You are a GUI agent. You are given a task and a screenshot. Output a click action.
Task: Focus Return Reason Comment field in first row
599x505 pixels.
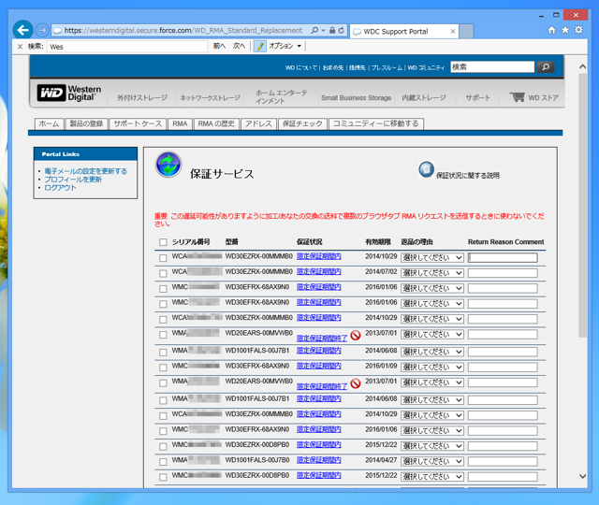coord(503,258)
